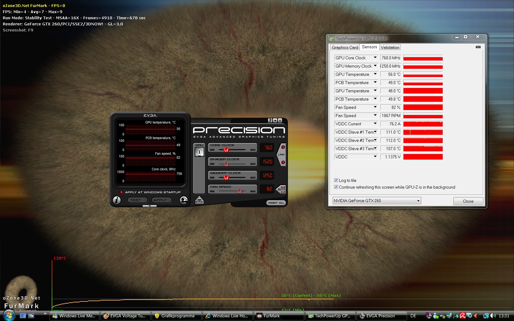Open the EVGA Precision wrench settings icon
This screenshot has height=321, width=514.
184,200
